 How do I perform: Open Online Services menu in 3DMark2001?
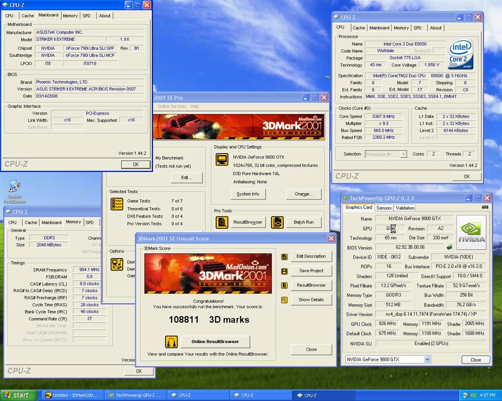click(x=172, y=106)
